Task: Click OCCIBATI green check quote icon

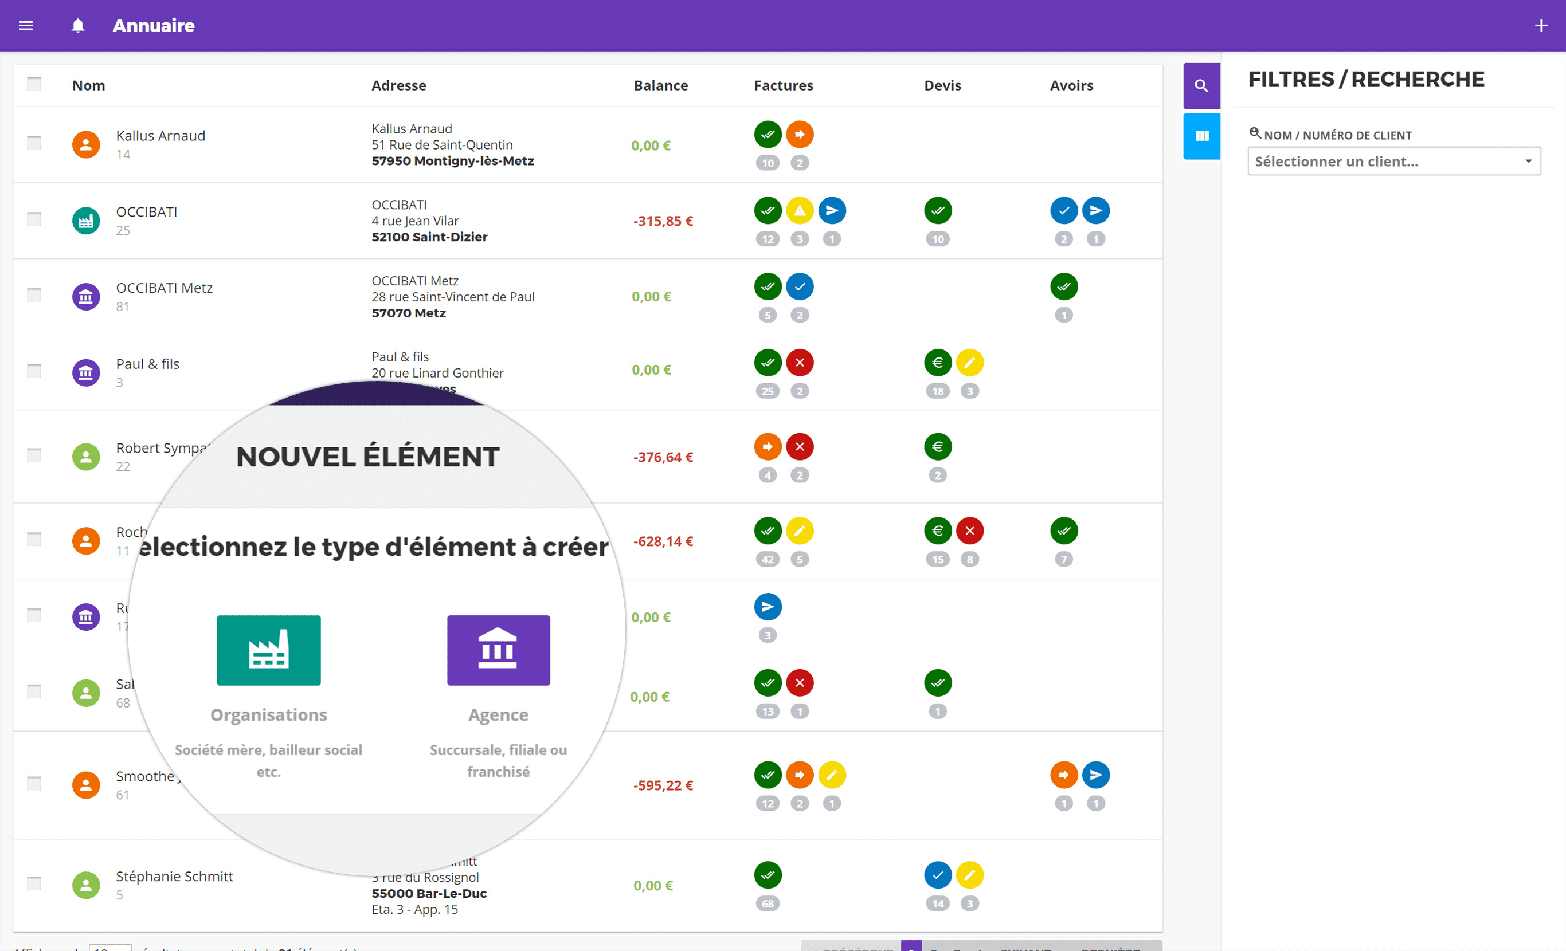Action: click(937, 210)
